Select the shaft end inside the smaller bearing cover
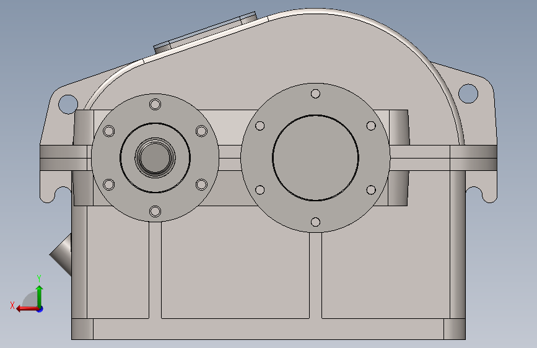 (155, 158)
